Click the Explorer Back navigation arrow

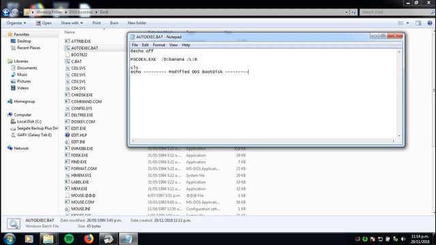[x=6, y=12]
